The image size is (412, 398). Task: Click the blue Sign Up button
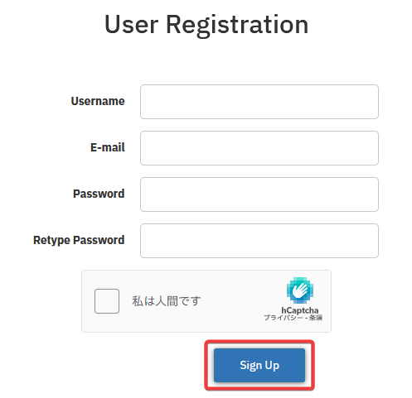click(259, 365)
